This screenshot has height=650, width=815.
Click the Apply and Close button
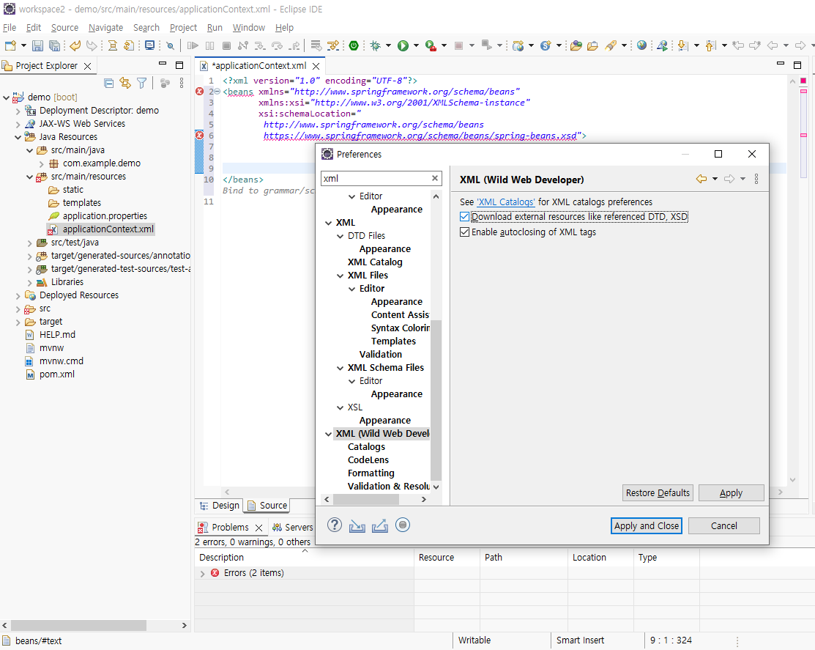point(646,525)
